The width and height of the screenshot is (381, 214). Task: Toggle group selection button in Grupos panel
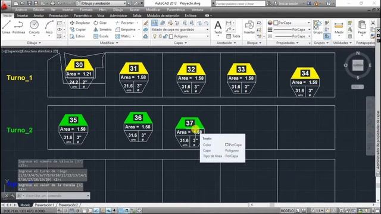tap(327, 36)
